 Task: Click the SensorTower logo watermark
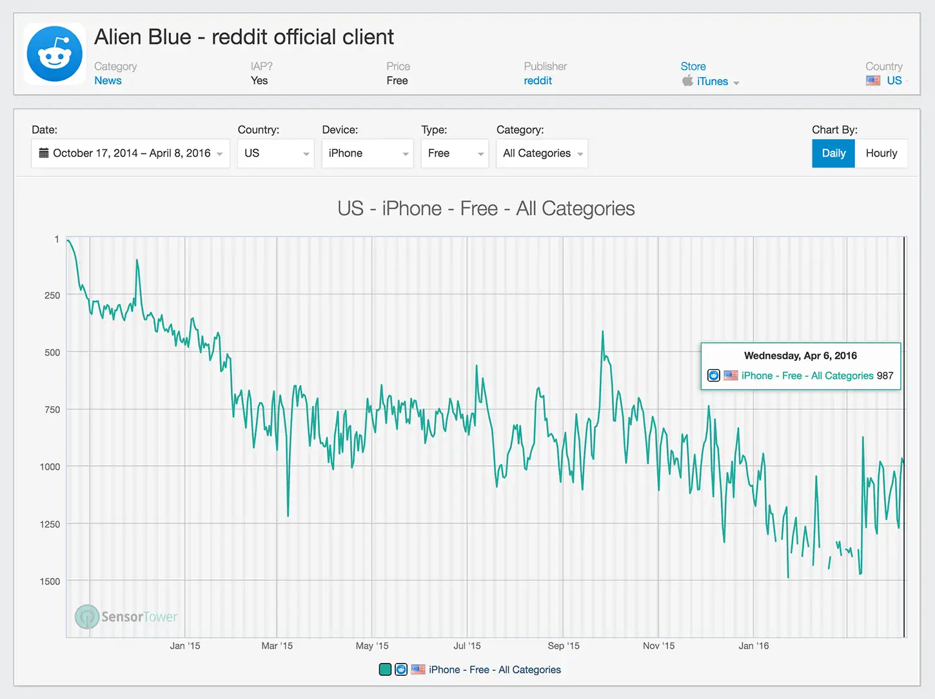tap(126, 617)
